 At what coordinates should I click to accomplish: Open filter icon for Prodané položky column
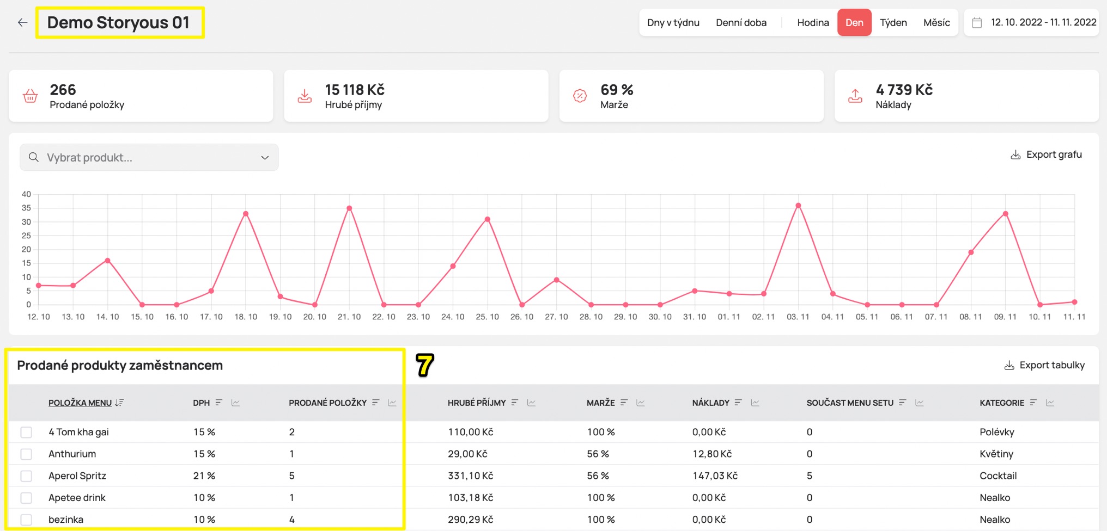click(375, 403)
